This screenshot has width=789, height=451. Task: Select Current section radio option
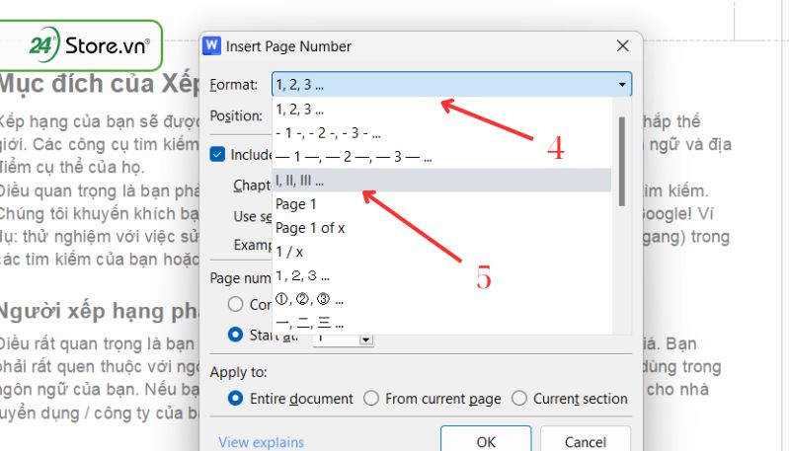point(518,399)
